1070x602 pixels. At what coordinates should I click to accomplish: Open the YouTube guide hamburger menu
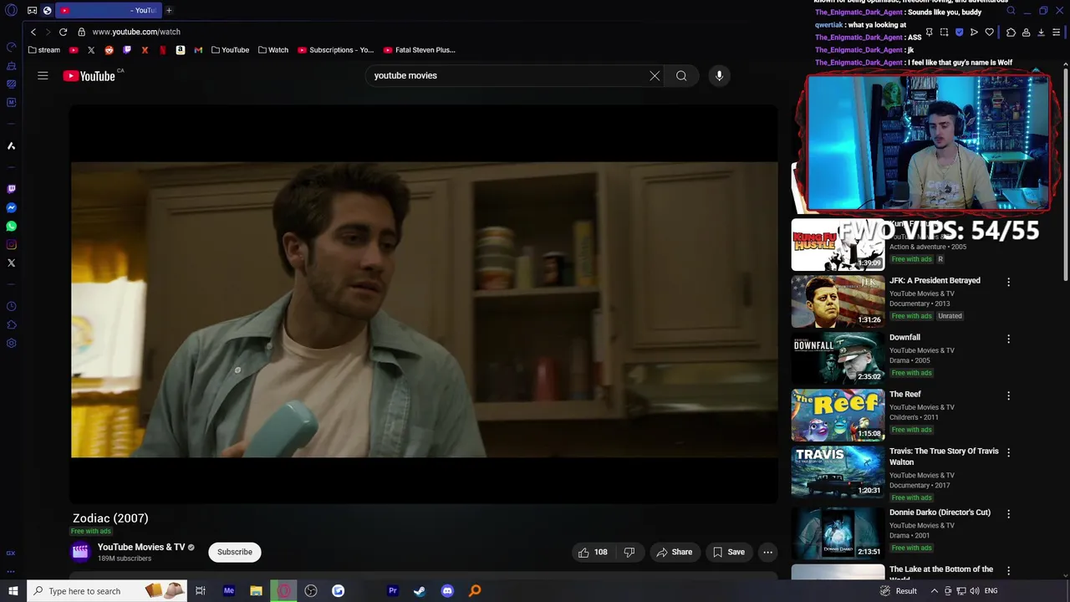pyautogui.click(x=43, y=75)
